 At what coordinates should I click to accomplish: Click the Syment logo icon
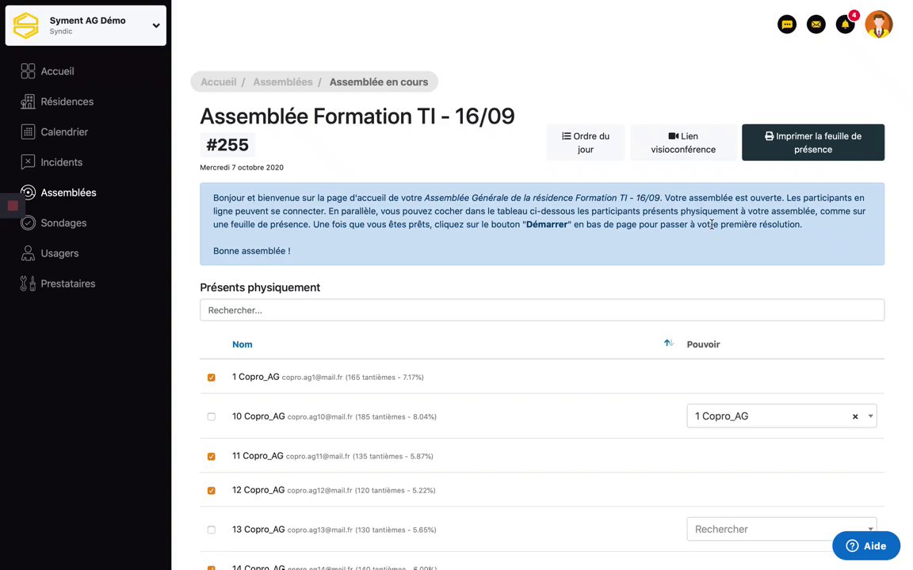26,25
